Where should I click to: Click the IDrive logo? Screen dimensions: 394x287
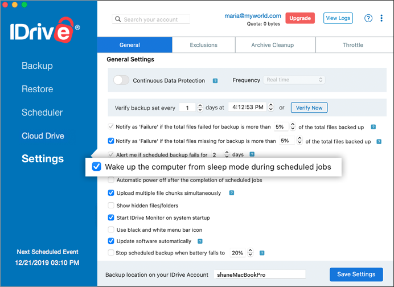pos(45,30)
